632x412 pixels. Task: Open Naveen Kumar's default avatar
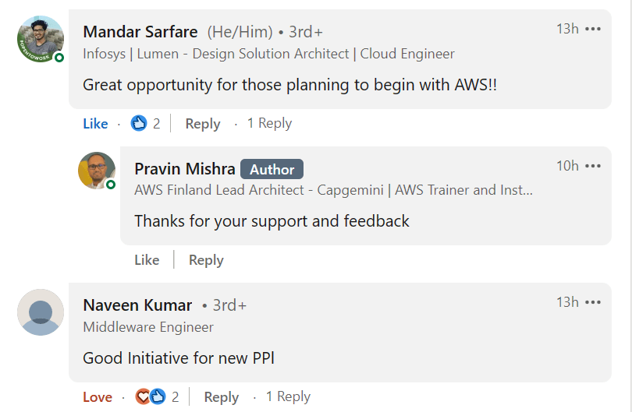tap(41, 312)
